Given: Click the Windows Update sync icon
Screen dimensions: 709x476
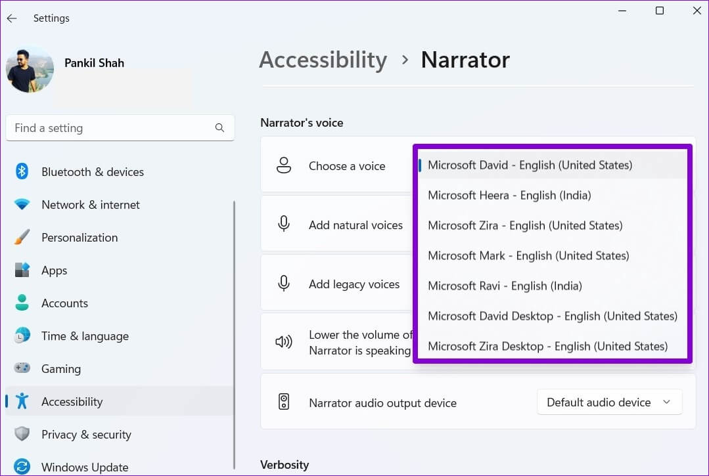Looking at the screenshot, I should pos(22,467).
